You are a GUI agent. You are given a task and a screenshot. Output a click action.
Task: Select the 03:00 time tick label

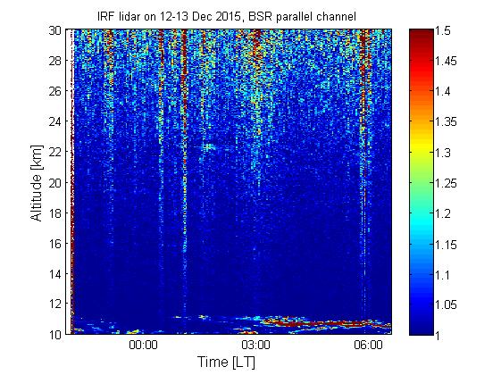point(255,345)
